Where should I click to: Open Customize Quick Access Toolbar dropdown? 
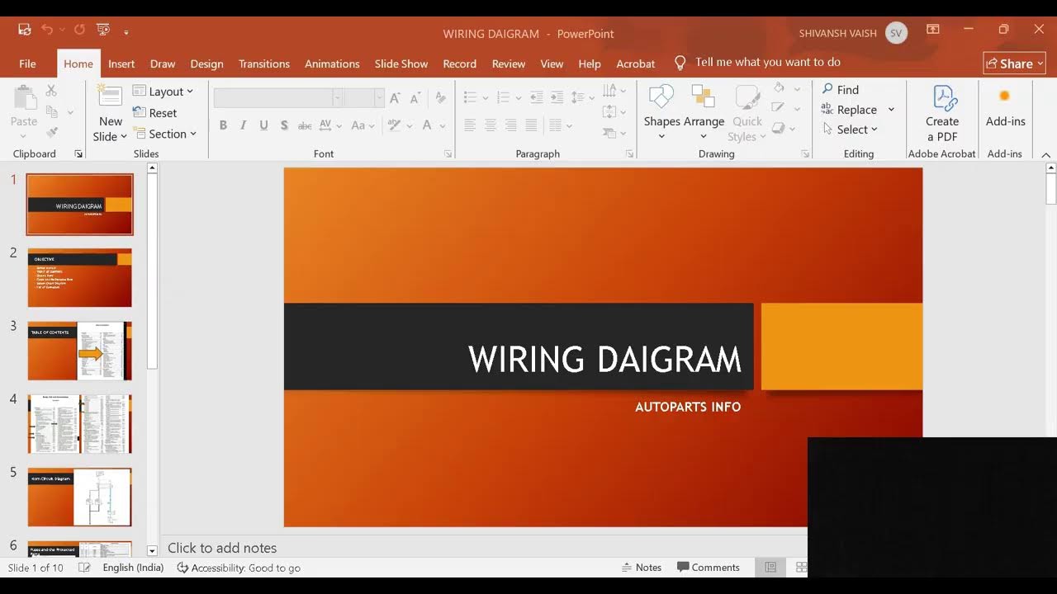(126, 31)
